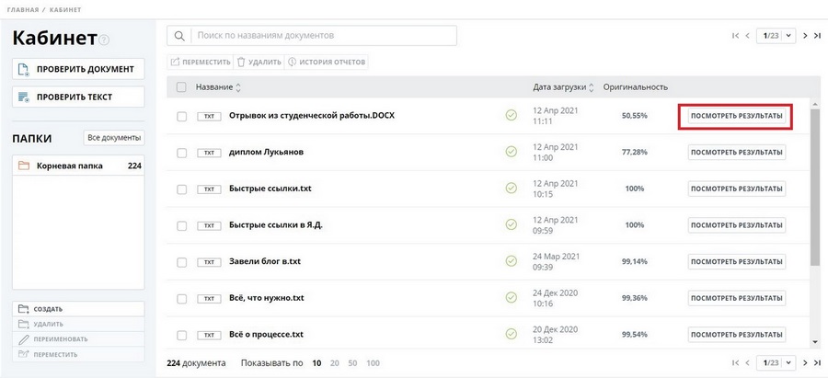The image size is (828, 378).
Task: Show 20 documents per page
Action: point(335,363)
